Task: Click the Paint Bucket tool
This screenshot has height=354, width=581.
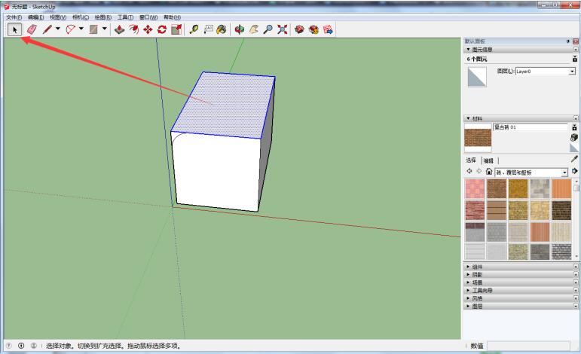Action: pyautogui.click(x=221, y=29)
